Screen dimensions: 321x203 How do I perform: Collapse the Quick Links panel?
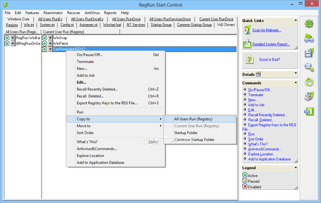click(296, 20)
